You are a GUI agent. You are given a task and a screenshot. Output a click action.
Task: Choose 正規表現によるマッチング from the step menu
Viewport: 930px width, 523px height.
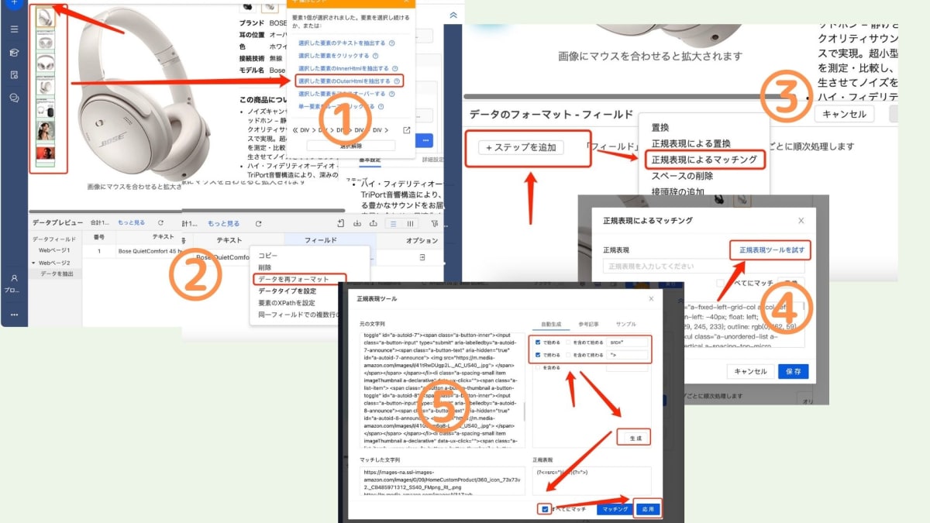click(x=704, y=160)
